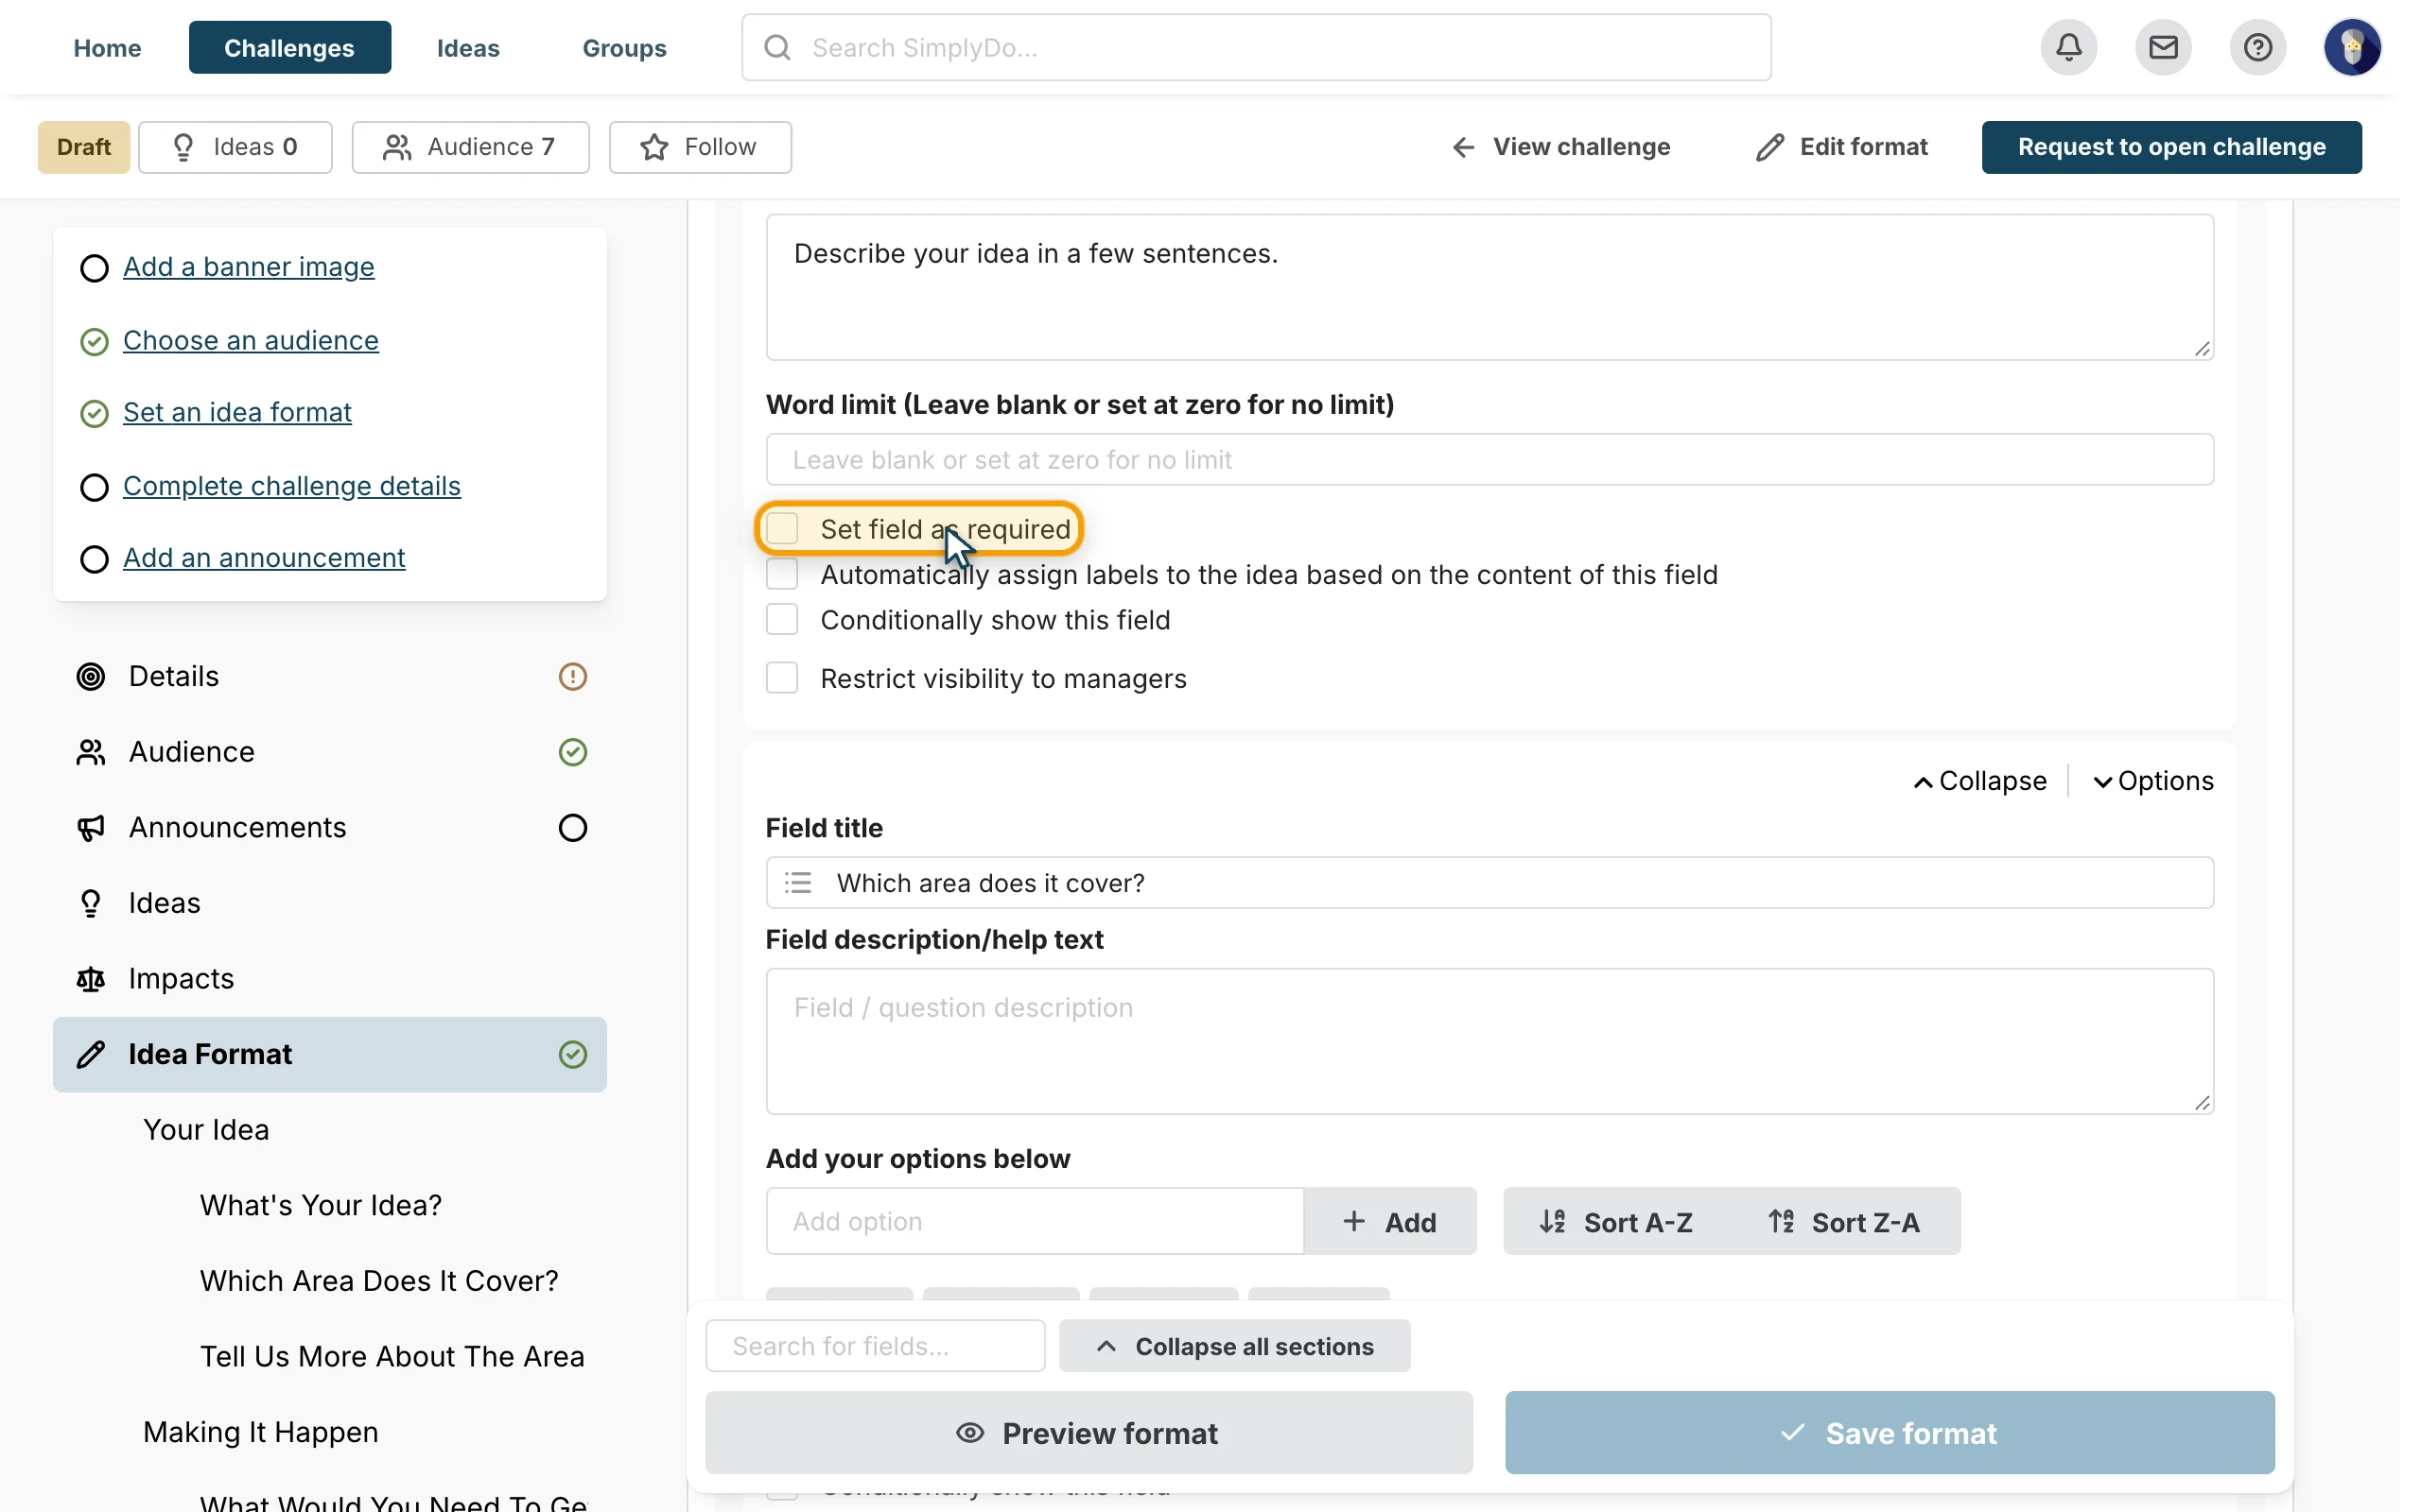Click the search magnifier icon
2421x1512 pixels.
tap(777, 47)
